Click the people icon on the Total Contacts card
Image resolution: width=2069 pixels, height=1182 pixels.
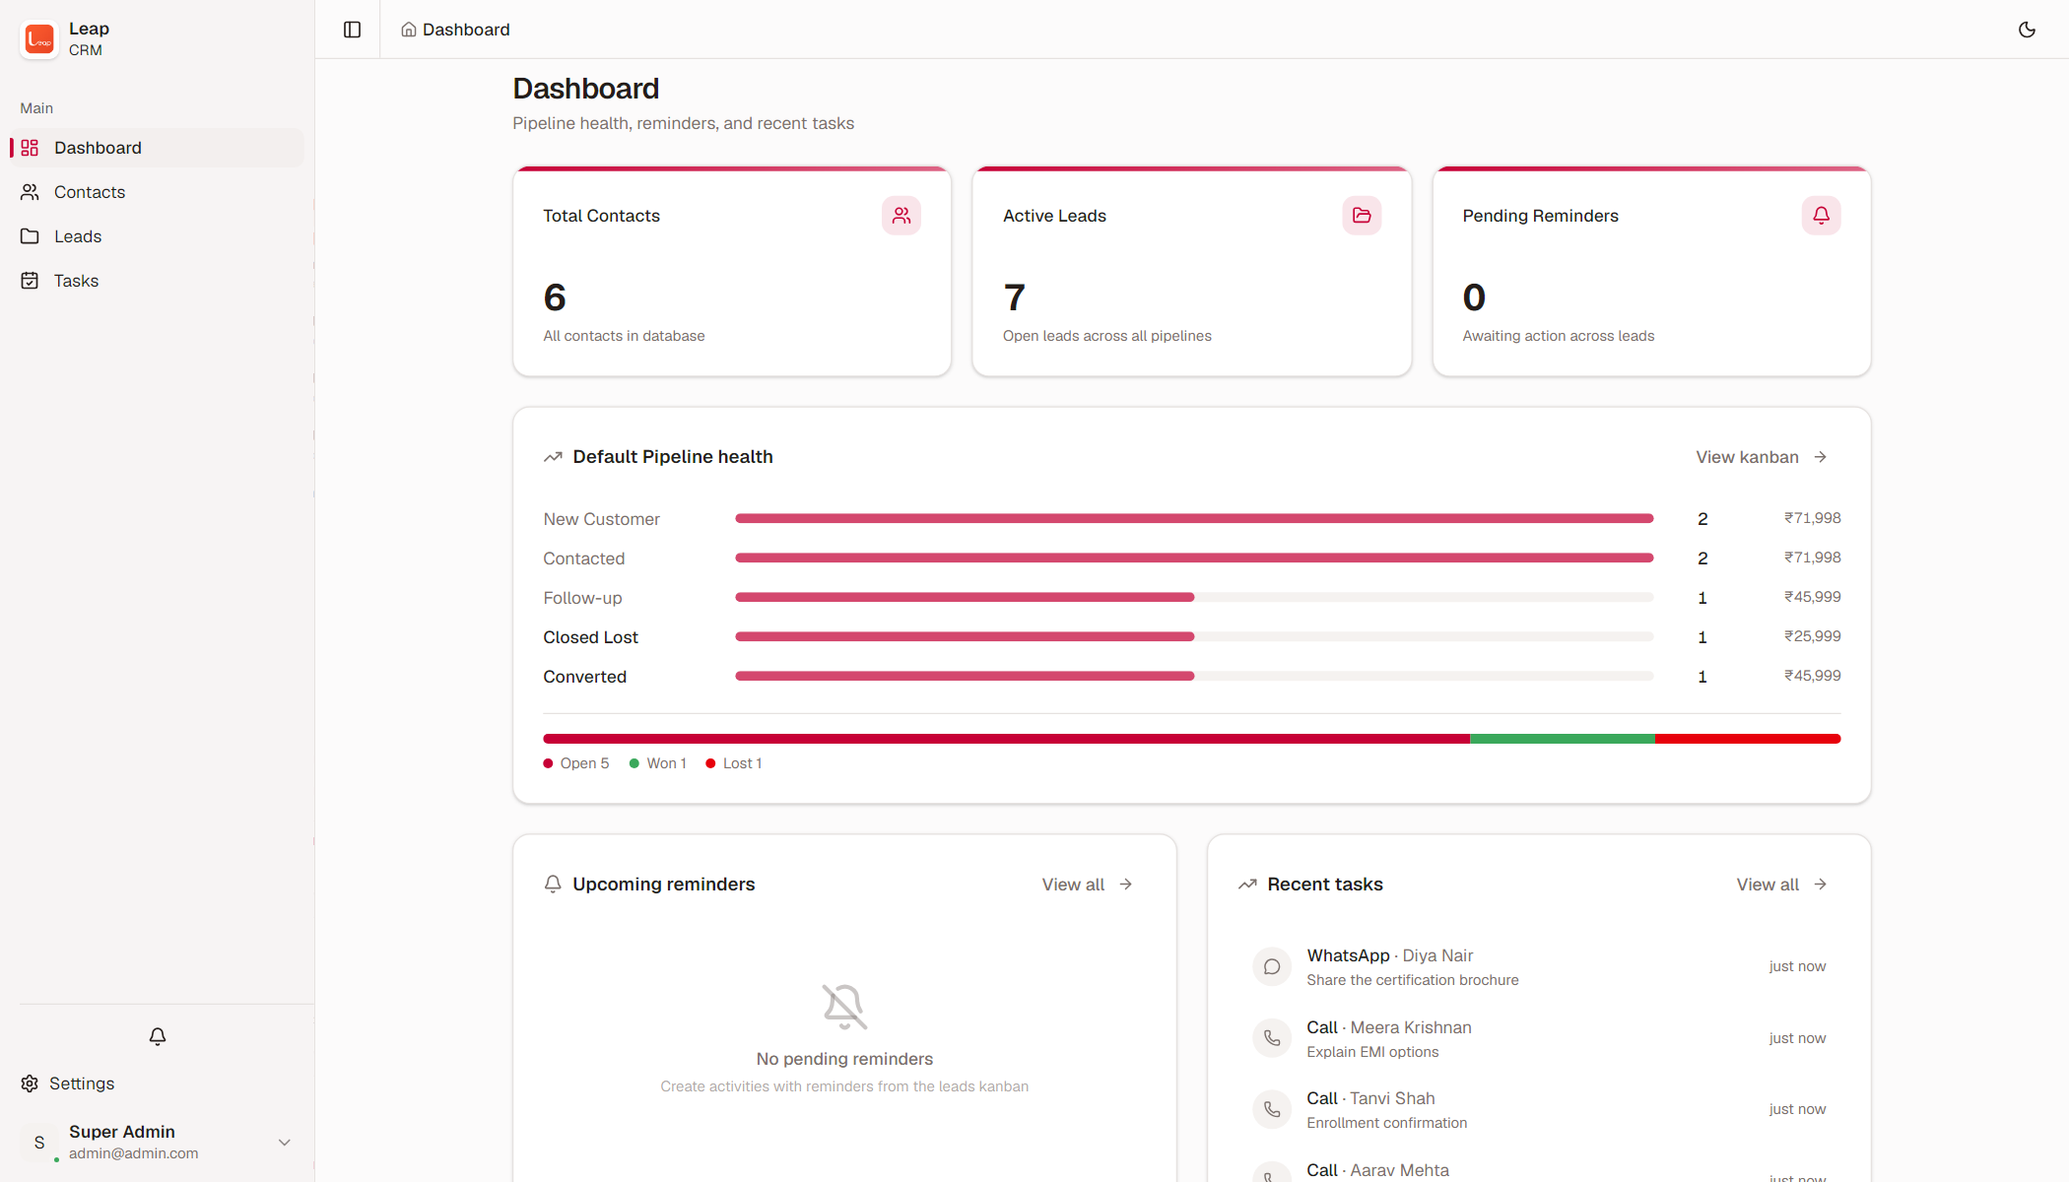click(x=901, y=216)
